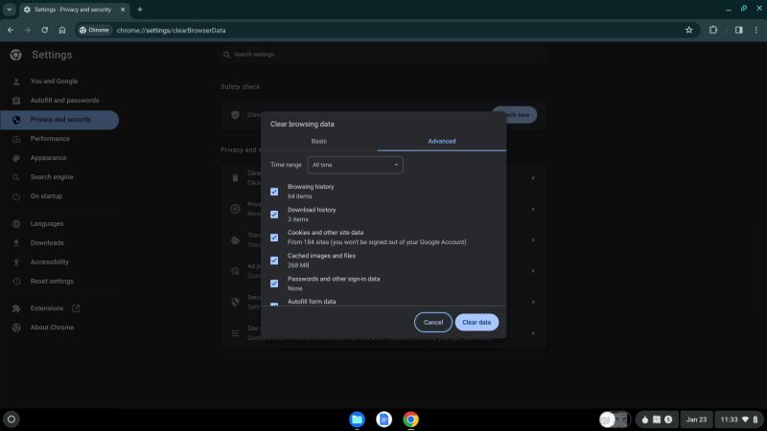Open the Time range dropdown
767x431 pixels.
click(355, 165)
